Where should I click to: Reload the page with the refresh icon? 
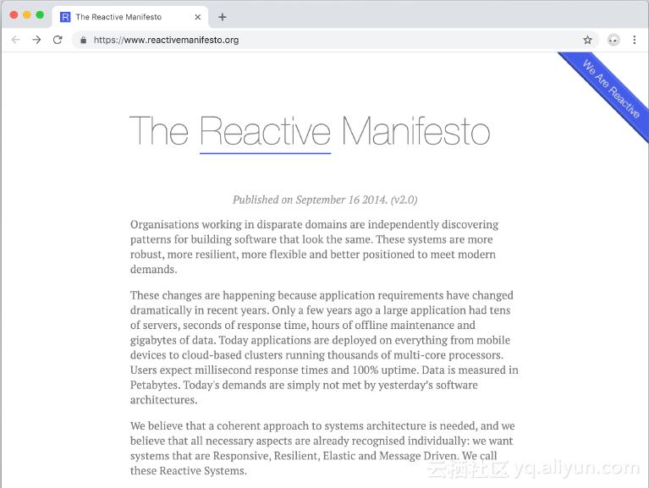tap(58, 40)
